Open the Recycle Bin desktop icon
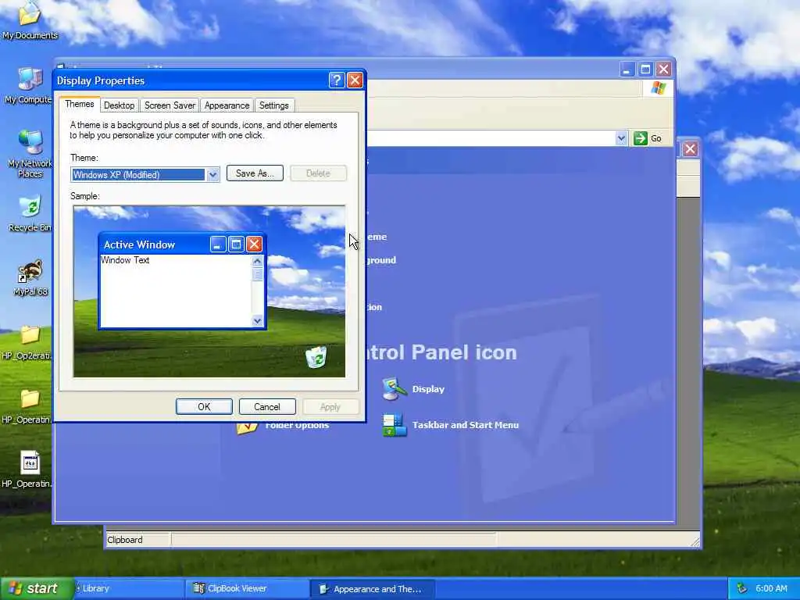Screen dimensions: 800x600 pyautogui.click(x=30, y=206)
